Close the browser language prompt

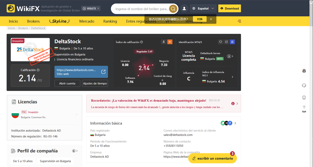pos(211,19)
